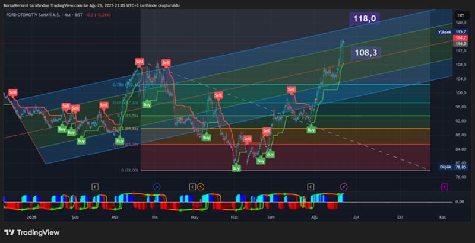Screen dimensions: 475x243
Task: Click the BorsaMerkezi creation caption text
Action: tap(91, 5)
